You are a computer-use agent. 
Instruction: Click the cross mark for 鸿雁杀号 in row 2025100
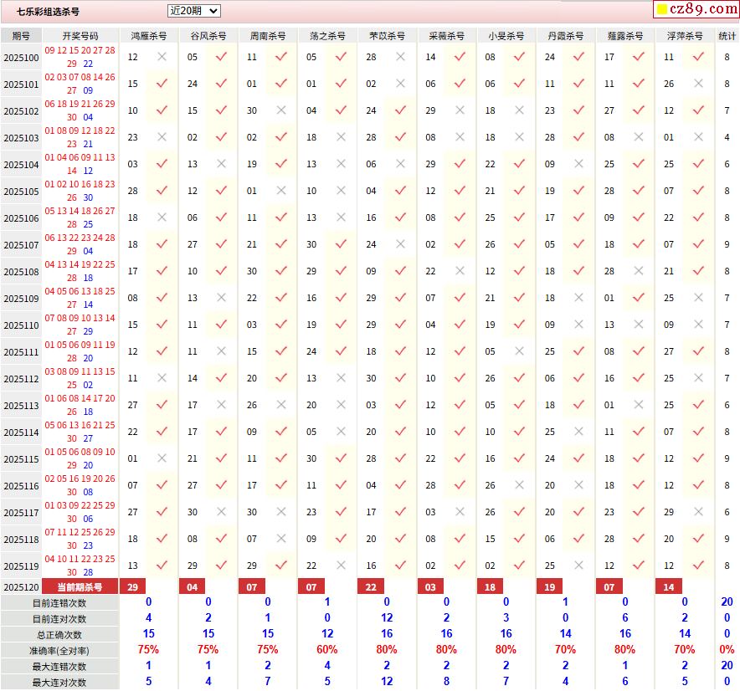(x=162, y=57)
